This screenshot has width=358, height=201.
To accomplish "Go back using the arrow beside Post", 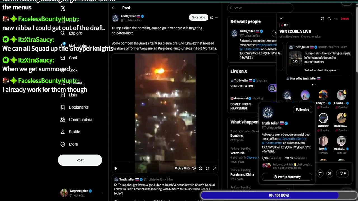I will click(x=114, y=8).
